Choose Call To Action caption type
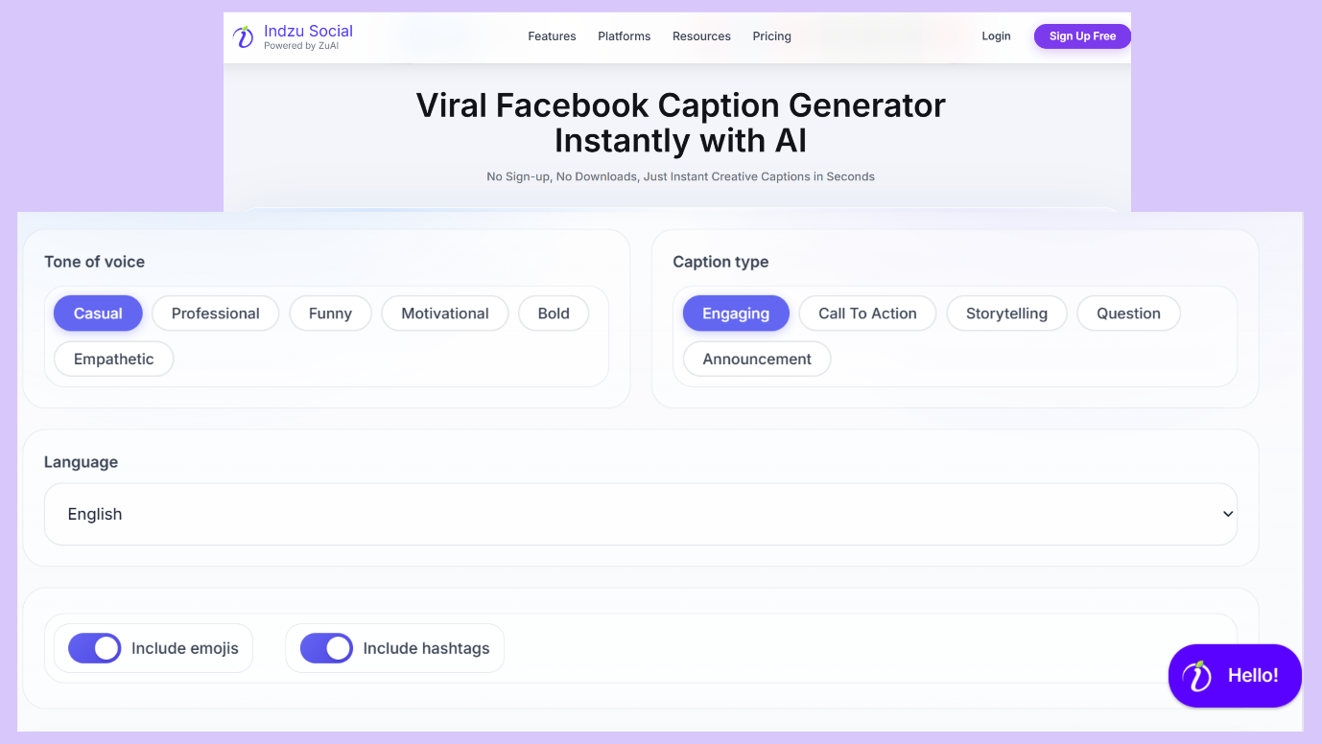The height and width of the screenshot is (744, 1322). click(867, 314)
